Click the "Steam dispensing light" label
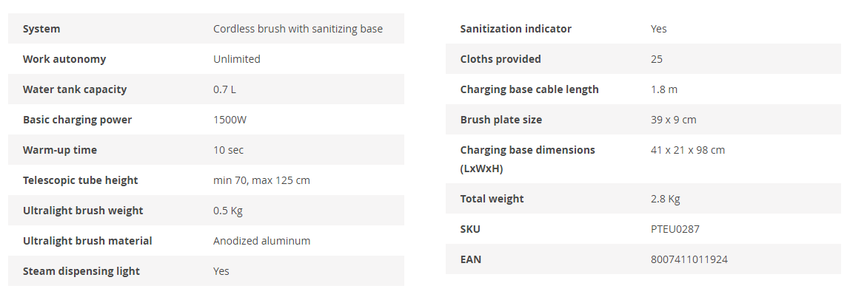This screenshot has width=850, height=300. pos(81,271)
